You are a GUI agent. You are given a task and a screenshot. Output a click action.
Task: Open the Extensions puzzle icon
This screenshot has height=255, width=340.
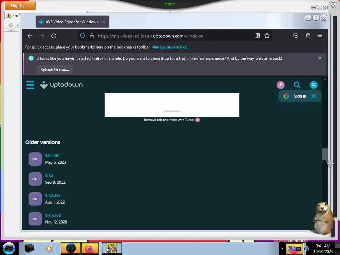(x=308, y=36)
